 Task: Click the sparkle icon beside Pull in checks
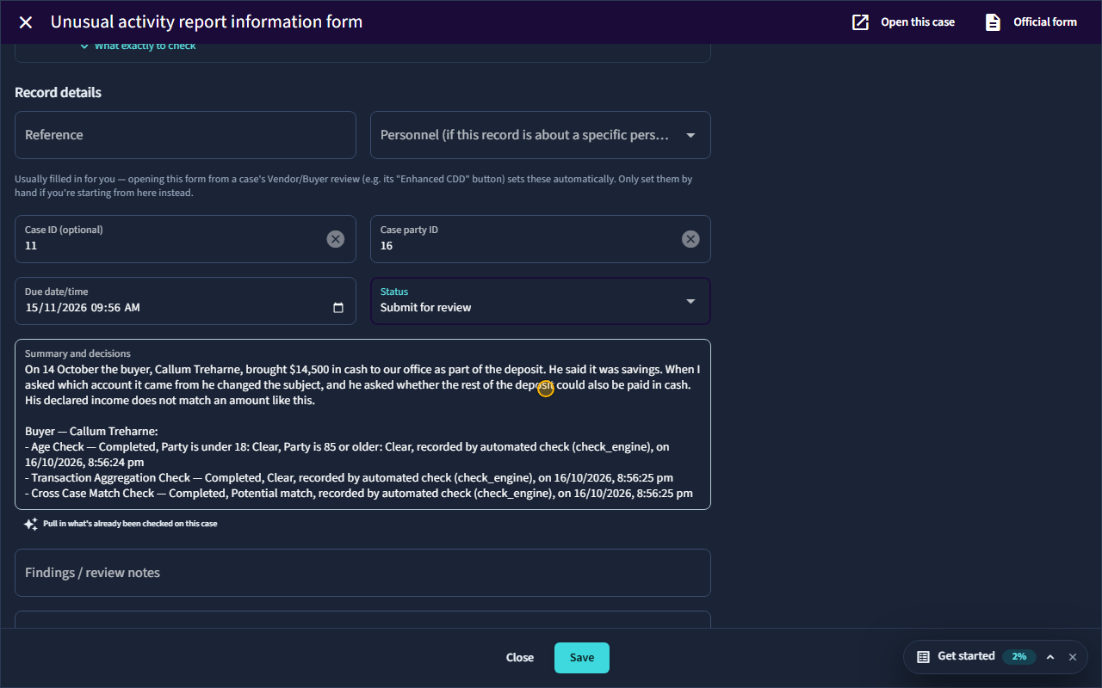point(31,524)
